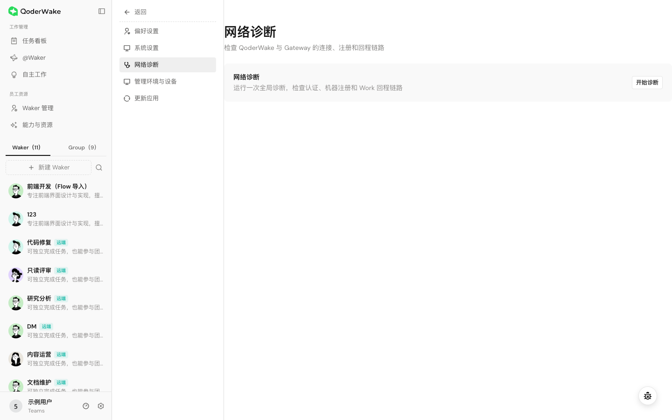672x420 pixels.
Task: Click the floating bug debug icon
Action: (648, 396)
